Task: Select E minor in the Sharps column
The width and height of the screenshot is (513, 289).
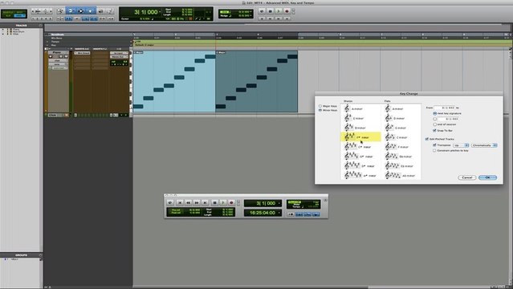Action: click(x=360, y=118)
